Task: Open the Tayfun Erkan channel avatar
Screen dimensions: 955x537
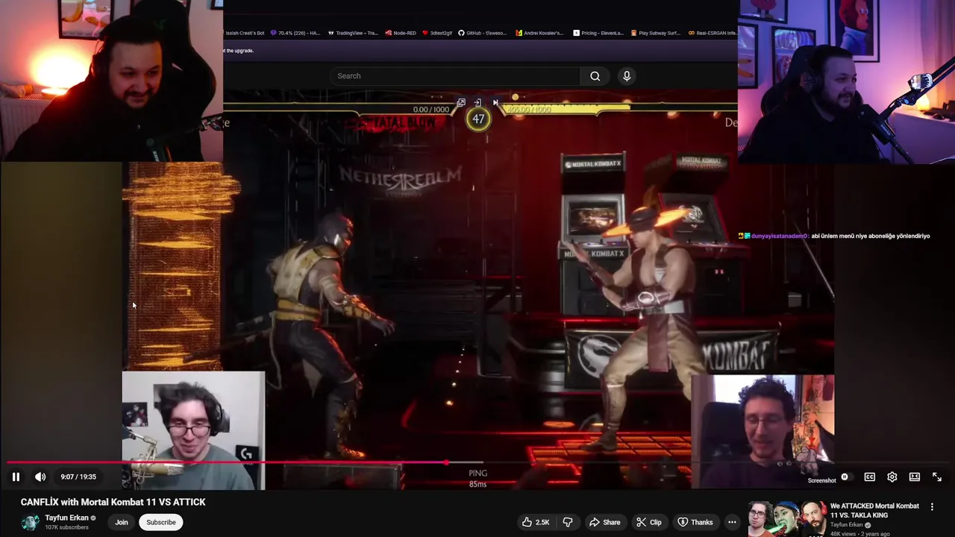Action: click(30, 522)
